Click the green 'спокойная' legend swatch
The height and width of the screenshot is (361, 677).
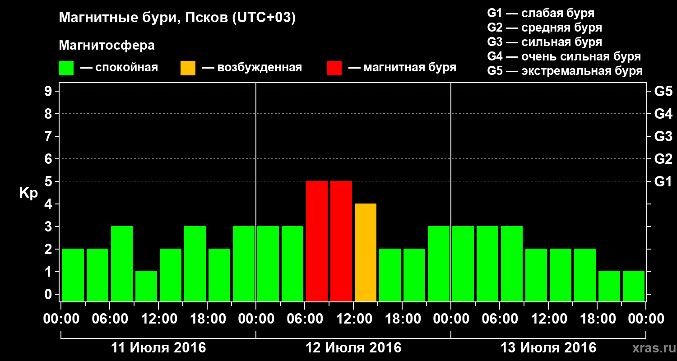click(x=66, y=68)
